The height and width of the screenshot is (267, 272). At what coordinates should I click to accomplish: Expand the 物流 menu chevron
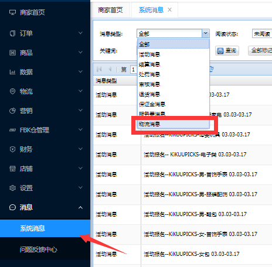pyautogui.click(x=80, y=91)
